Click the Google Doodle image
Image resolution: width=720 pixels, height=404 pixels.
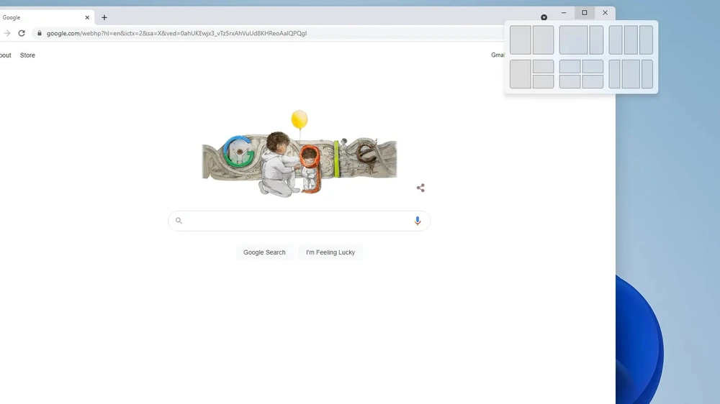[300, 154]
